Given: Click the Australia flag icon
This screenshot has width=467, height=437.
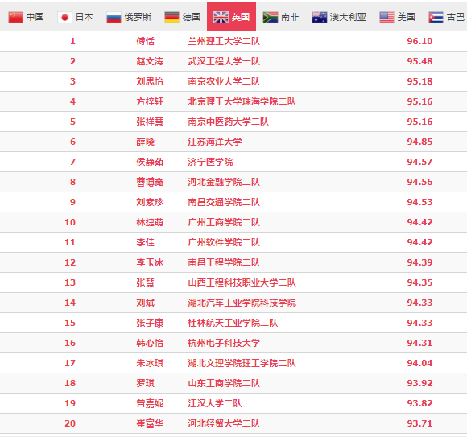Looking at the screenshot, I should point(320,17).
